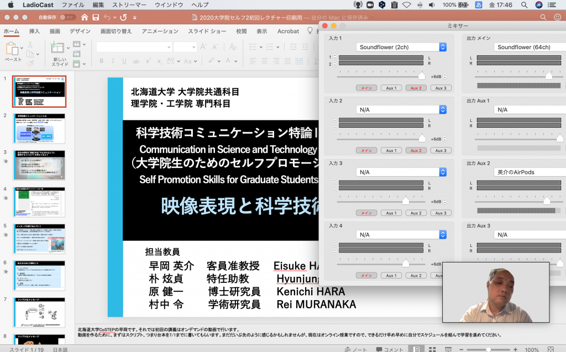The width and height of the screenshot is (566, 352).
Task: Open the スライド ショー ribbon tab
Action: (x=207, y=31)
